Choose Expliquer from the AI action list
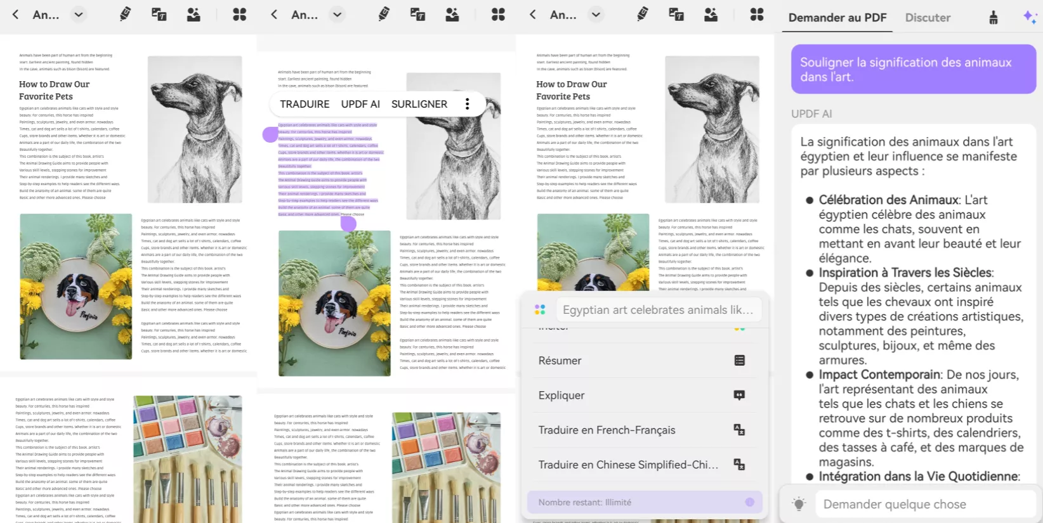The width and height of the screenshot is (1043, 523). (x=642, y=395)
